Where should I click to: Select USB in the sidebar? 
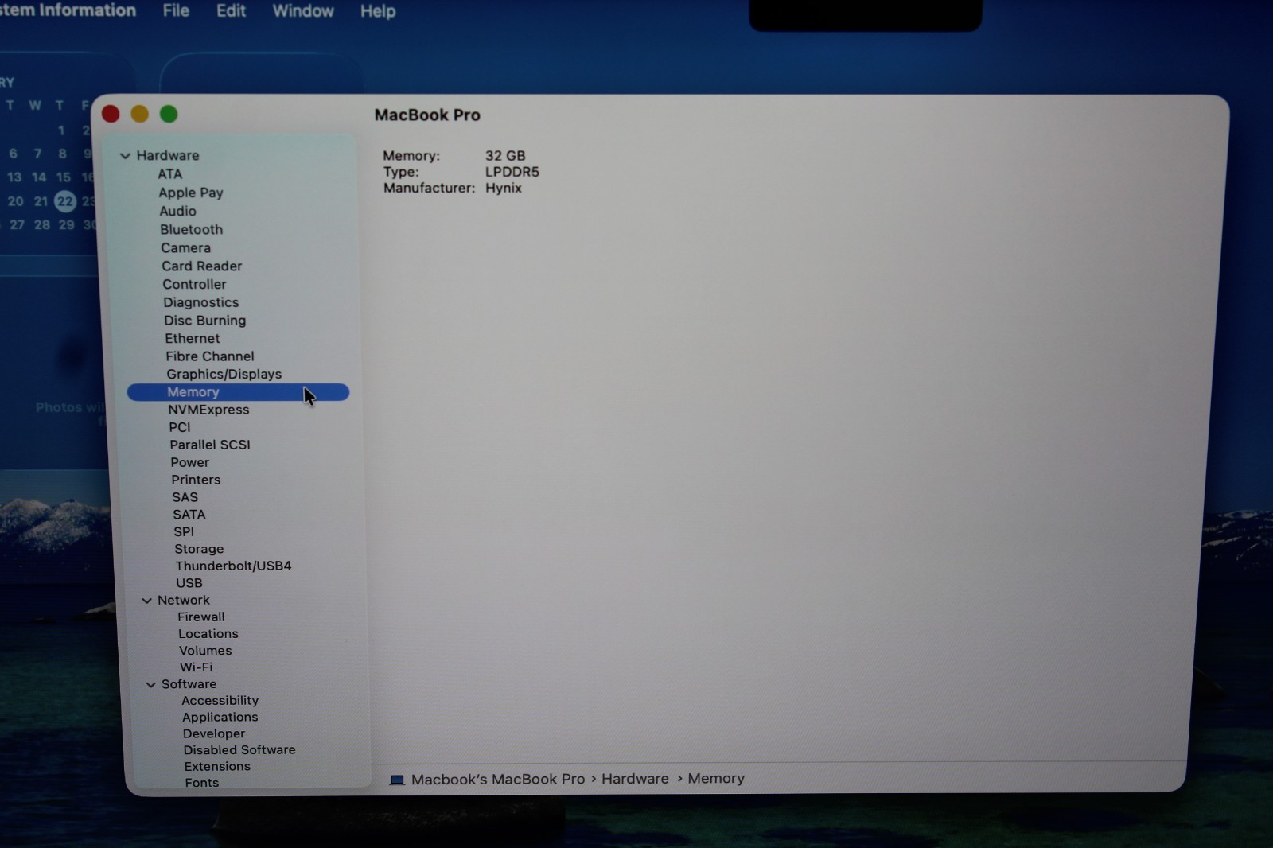pyautogui.click(x=189, y=583)
